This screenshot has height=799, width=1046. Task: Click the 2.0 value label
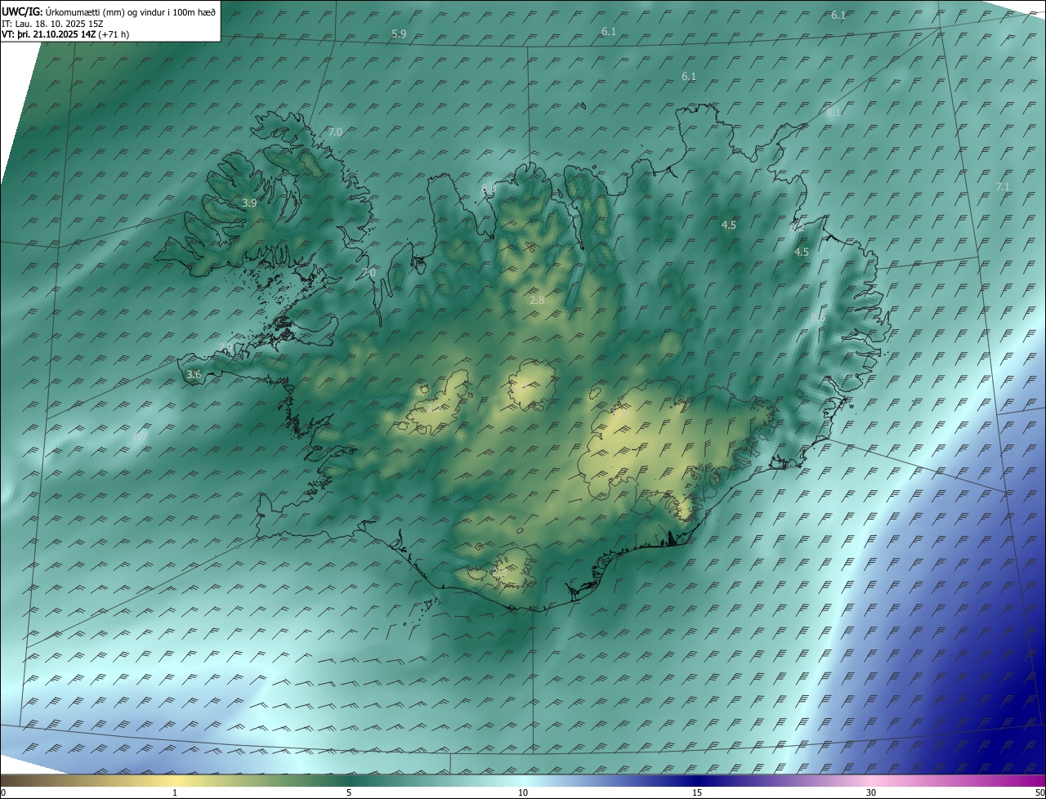point(369,272)
